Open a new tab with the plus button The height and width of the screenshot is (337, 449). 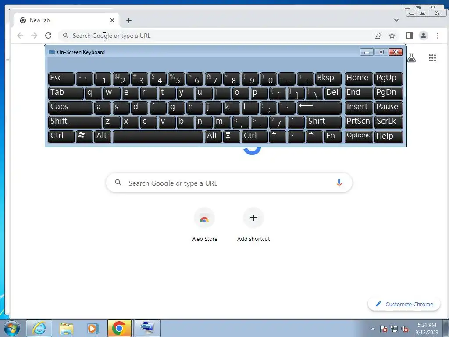click(129, 20)
